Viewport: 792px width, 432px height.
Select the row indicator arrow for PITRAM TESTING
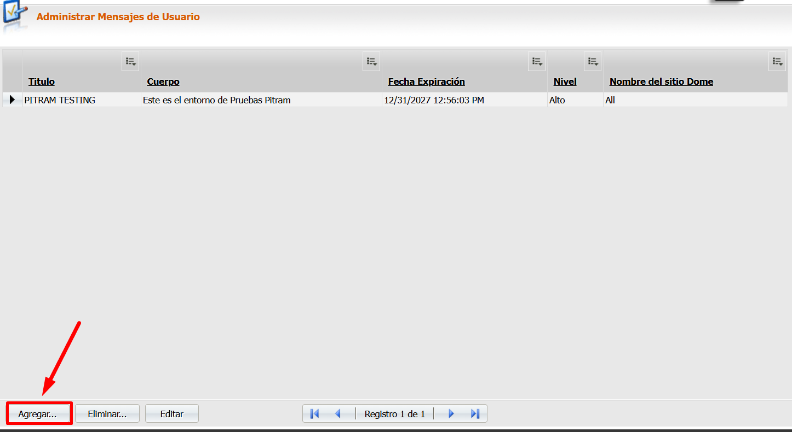coord(12,100)
